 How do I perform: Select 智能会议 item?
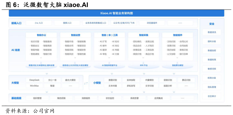click(x=35, y=46)
